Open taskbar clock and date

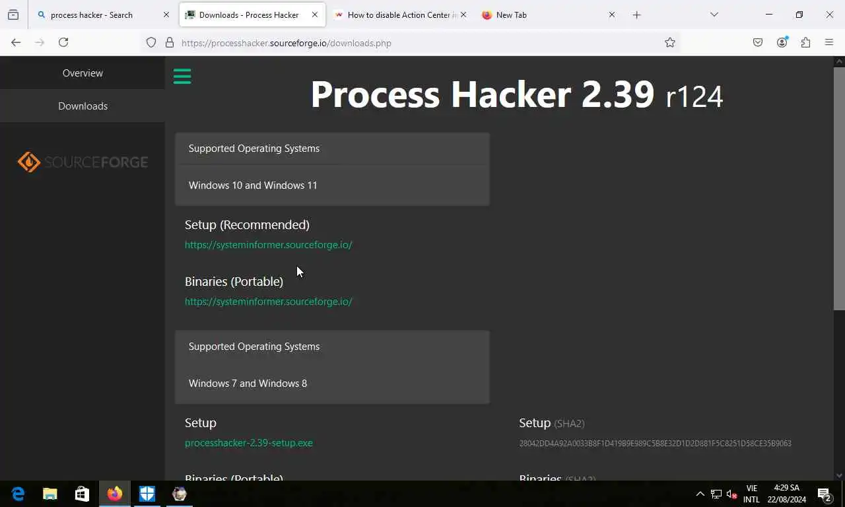pos(787,494)
